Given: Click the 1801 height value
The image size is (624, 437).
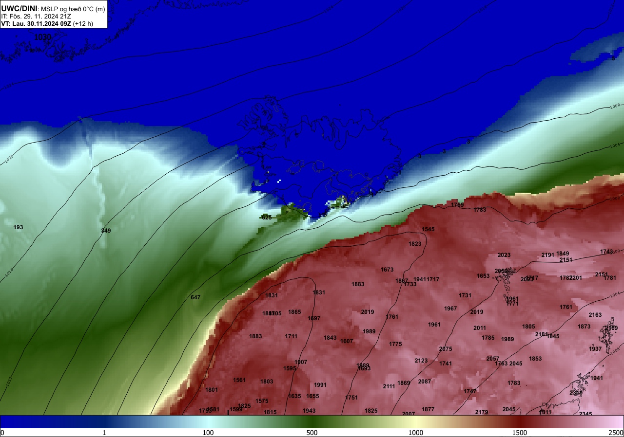Looking at the screenshot, I should [x=212, y=390].
